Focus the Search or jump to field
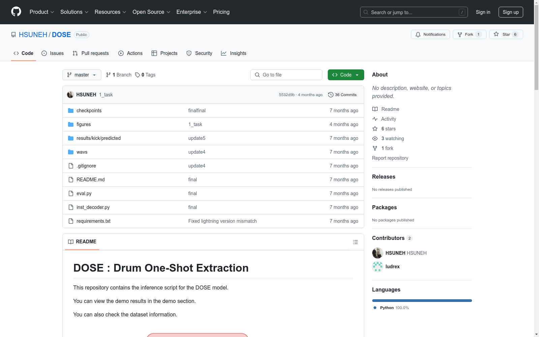The image size is (539, 337). tap(414, 12)
